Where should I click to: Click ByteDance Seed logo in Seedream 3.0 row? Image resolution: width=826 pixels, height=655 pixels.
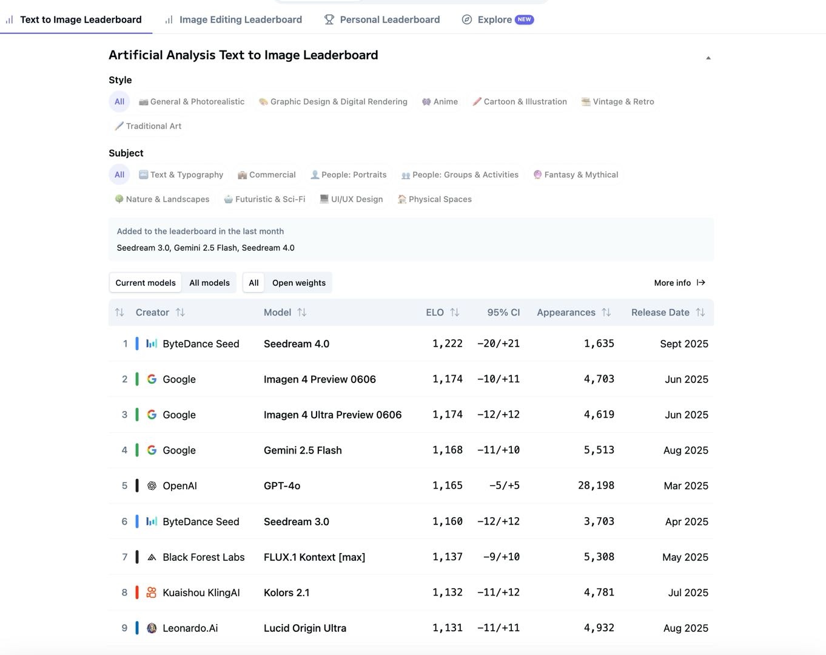point(152,521)
